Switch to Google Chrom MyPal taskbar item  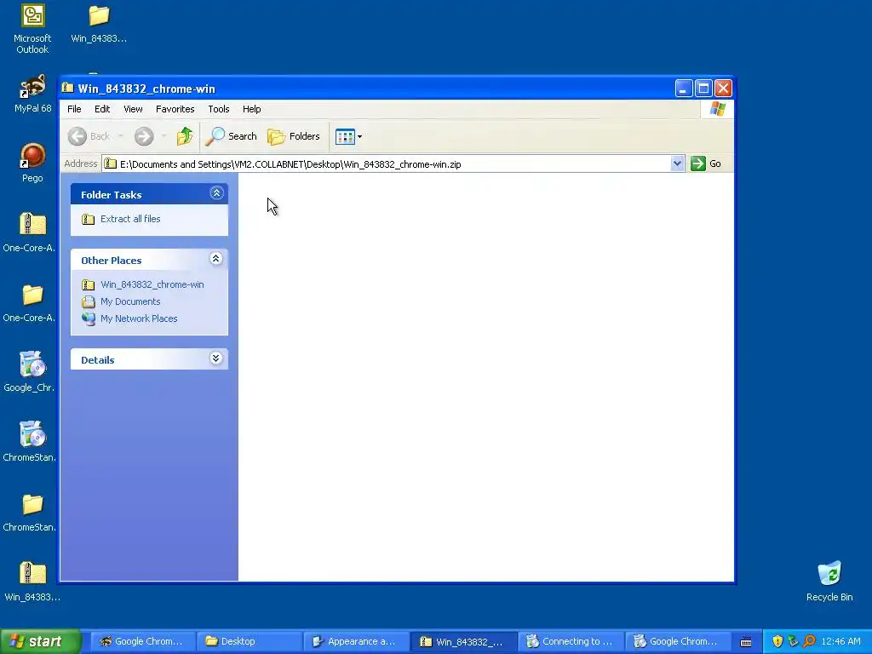click(x=142, y=641)
